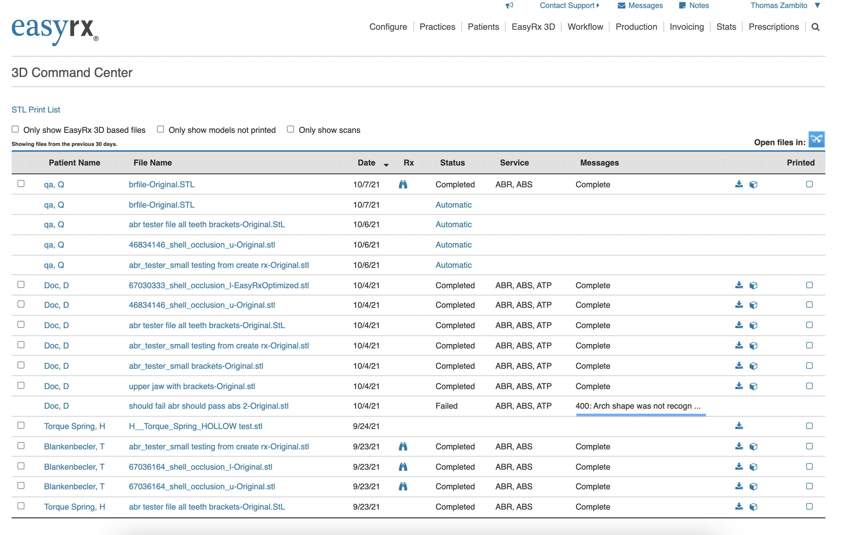
Task: Download H__Torque_Spring_HOLLOW test.stl
Action: coord(739,426)
